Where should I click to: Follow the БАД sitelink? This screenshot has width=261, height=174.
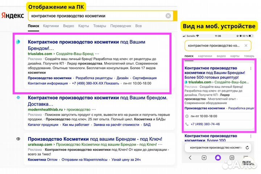pyautogui.click(x=147, y=125)
